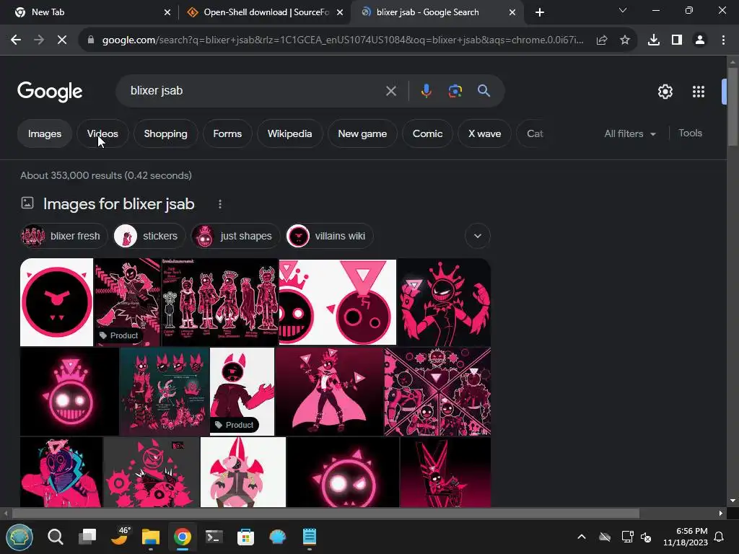
Task: Go back with the browser back arrow
Action: coord(16,40)
